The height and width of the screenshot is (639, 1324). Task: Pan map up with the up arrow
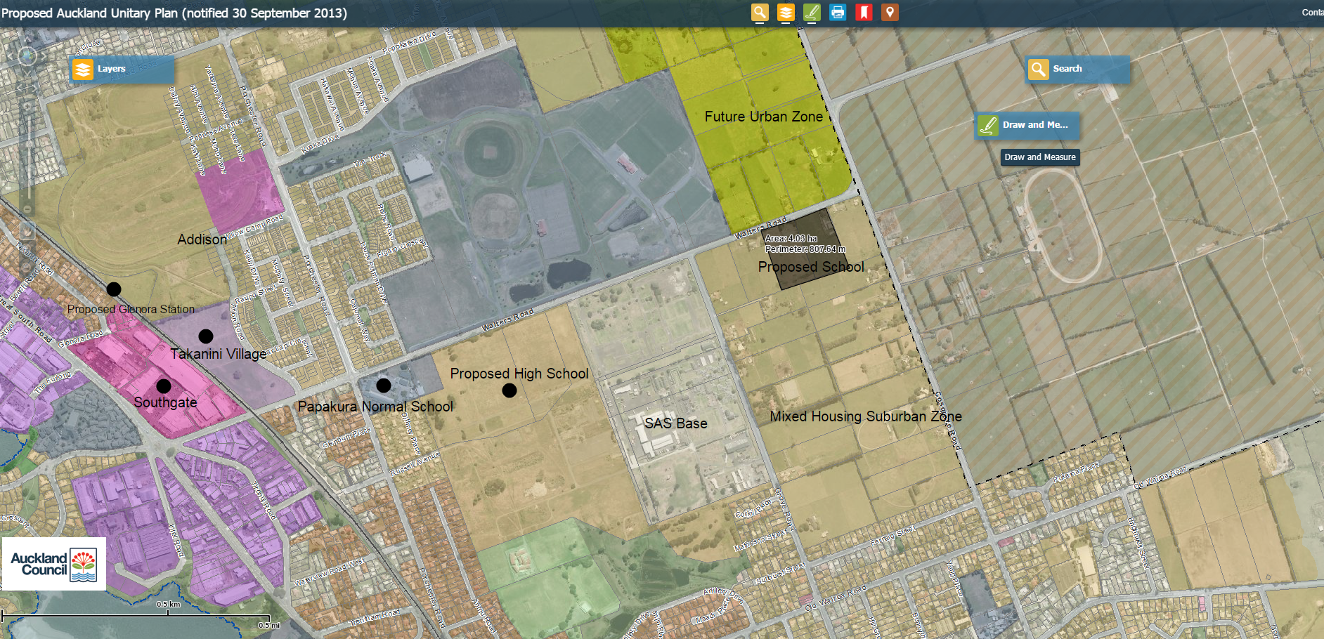pos(27,39)
